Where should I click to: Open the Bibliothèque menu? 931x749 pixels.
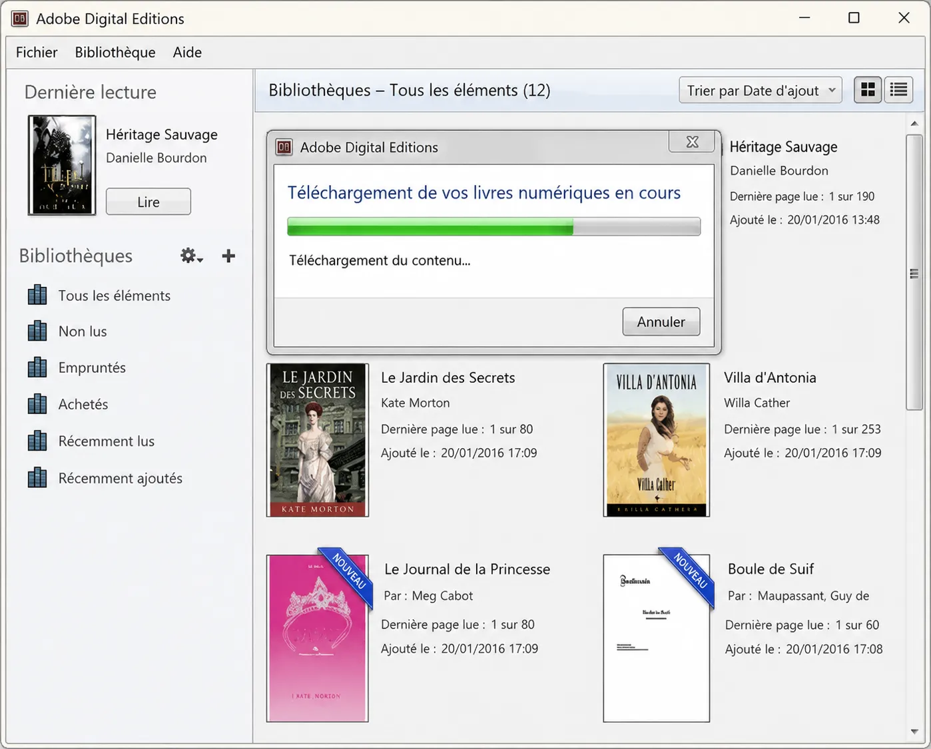coord(115,53)
